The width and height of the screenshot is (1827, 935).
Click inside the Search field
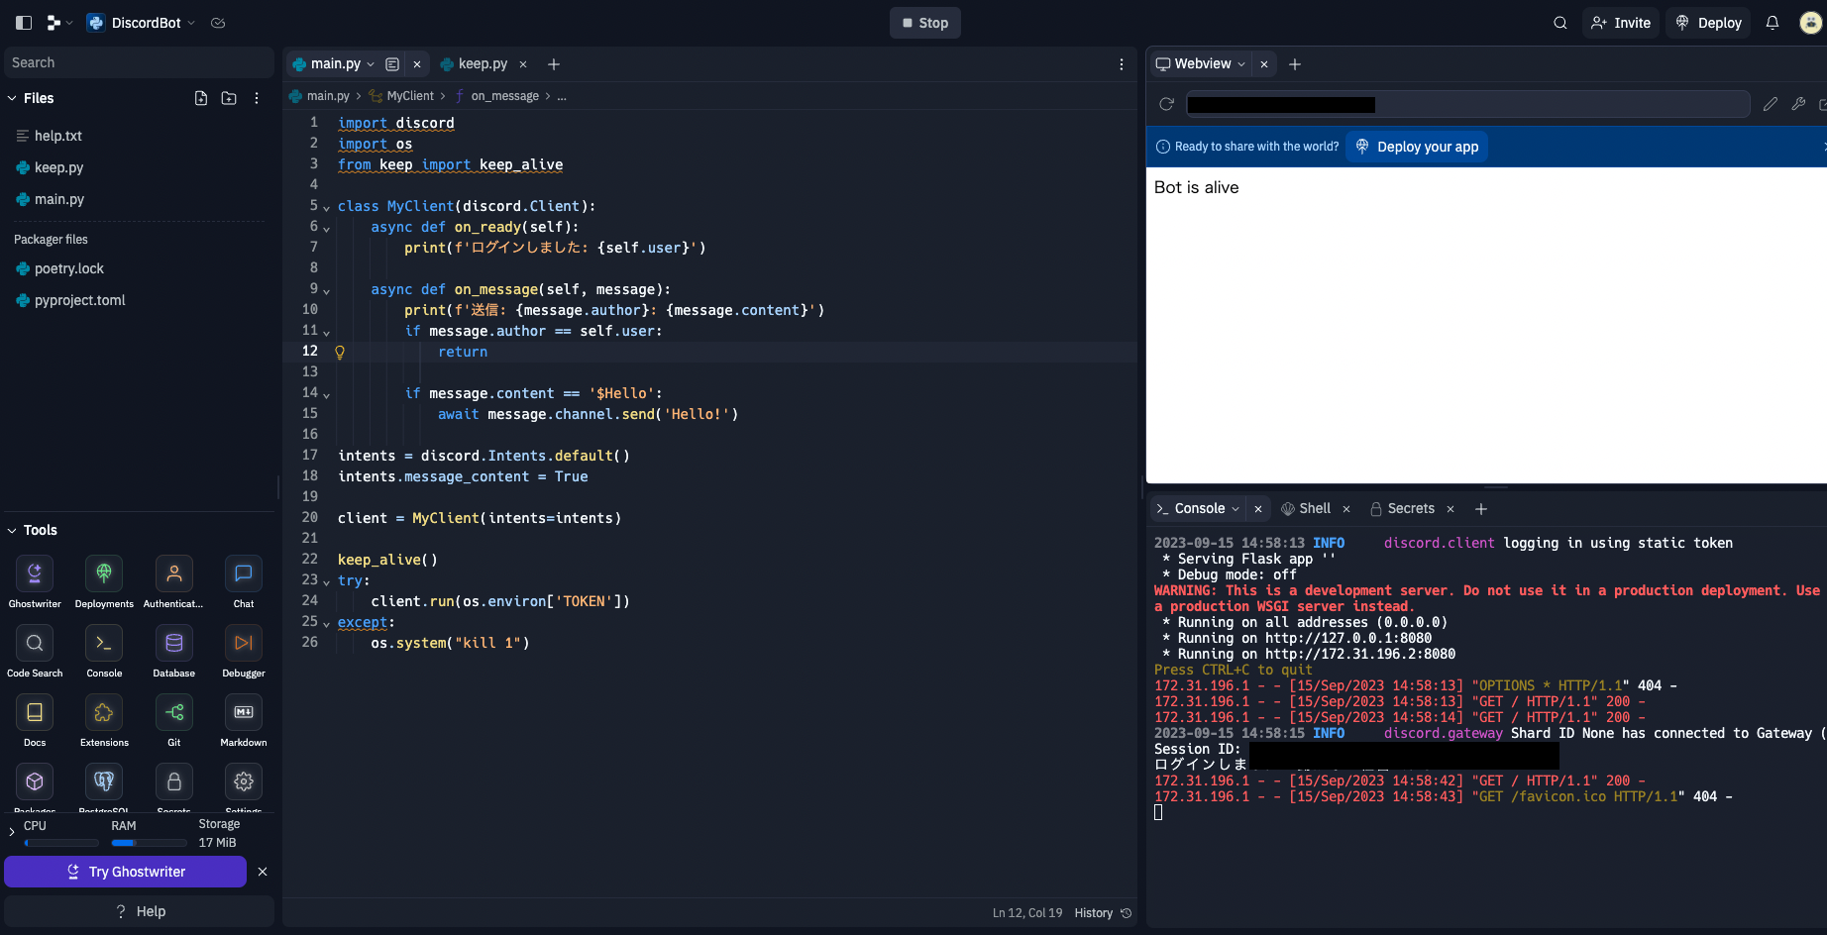[x=139, y=61]
